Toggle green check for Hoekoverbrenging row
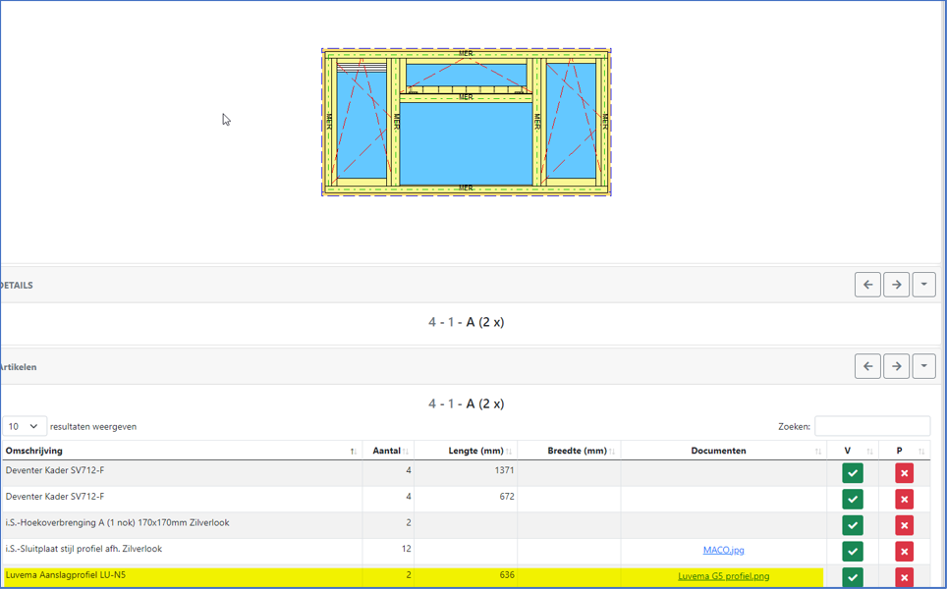This screenshot has width=947, height=589. 853,525
